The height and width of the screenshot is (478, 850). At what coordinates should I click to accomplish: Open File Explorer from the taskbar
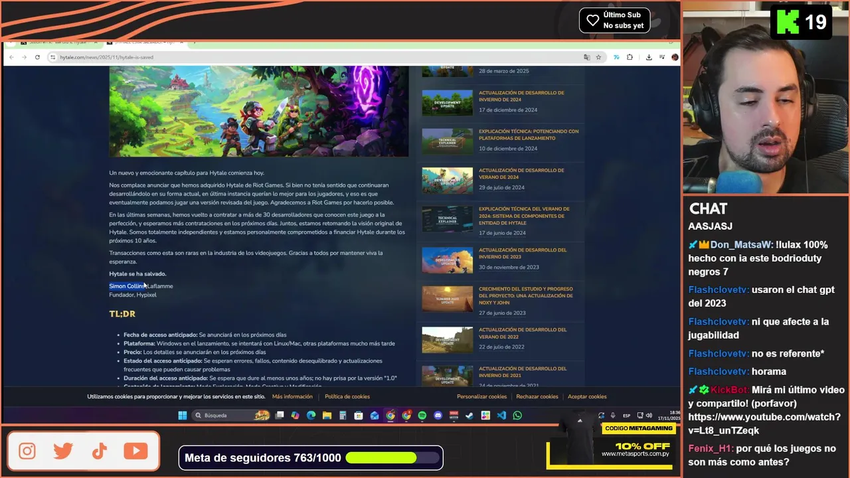tap(327, 416)
